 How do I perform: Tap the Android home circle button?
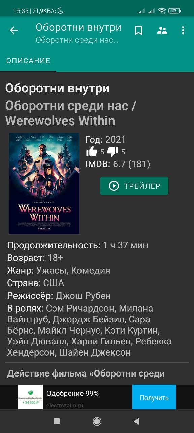(97, 421)
